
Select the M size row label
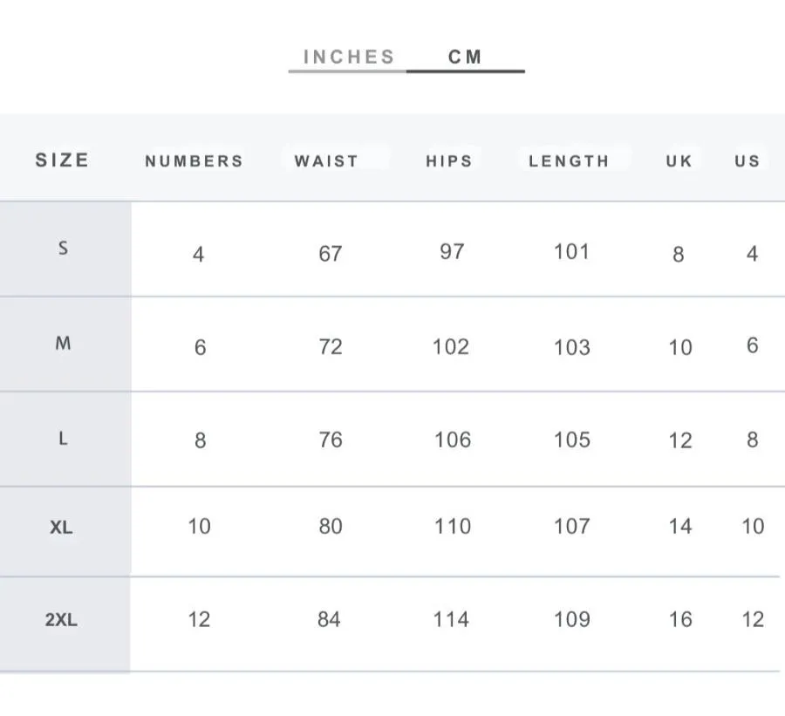pyautogui.click(x=63, y=344)
